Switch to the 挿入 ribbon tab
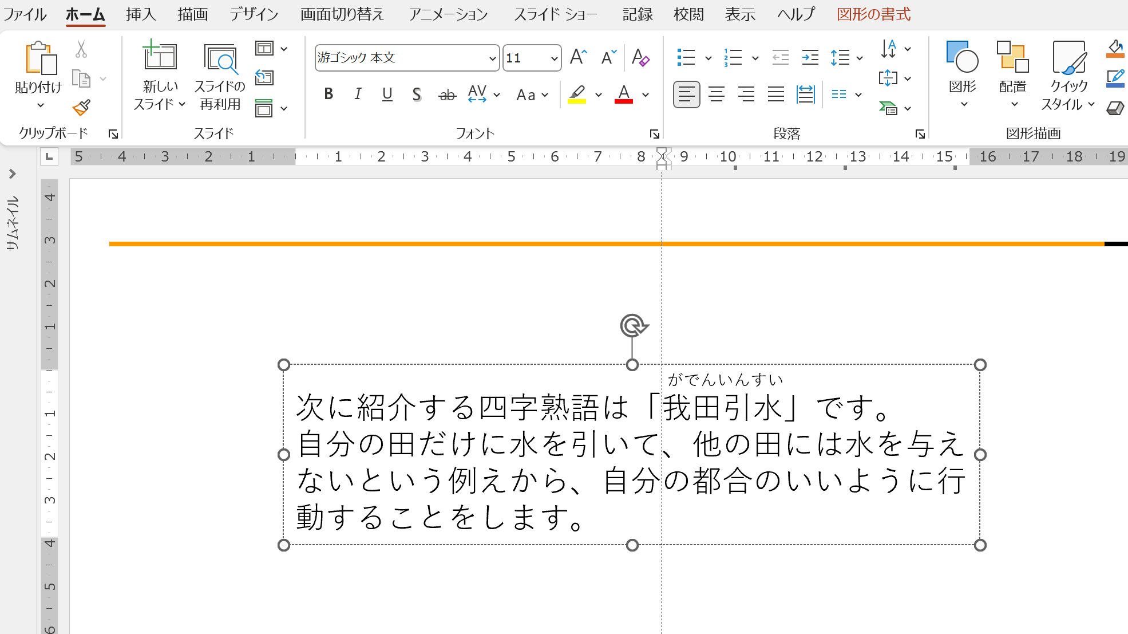1128x634 pixels. point(140,14)
